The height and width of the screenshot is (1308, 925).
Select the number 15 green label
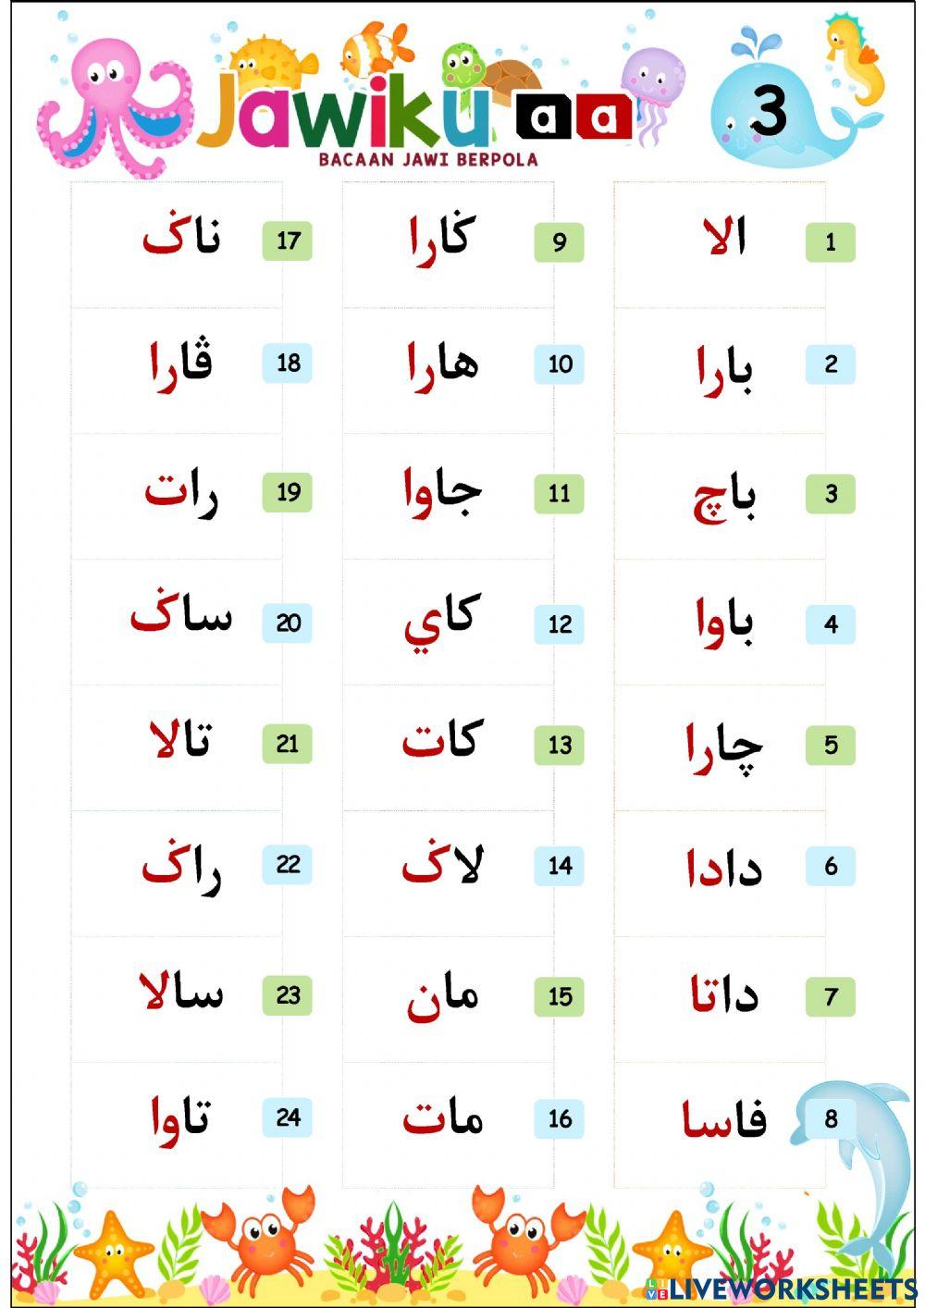click(x=559, y=996)
